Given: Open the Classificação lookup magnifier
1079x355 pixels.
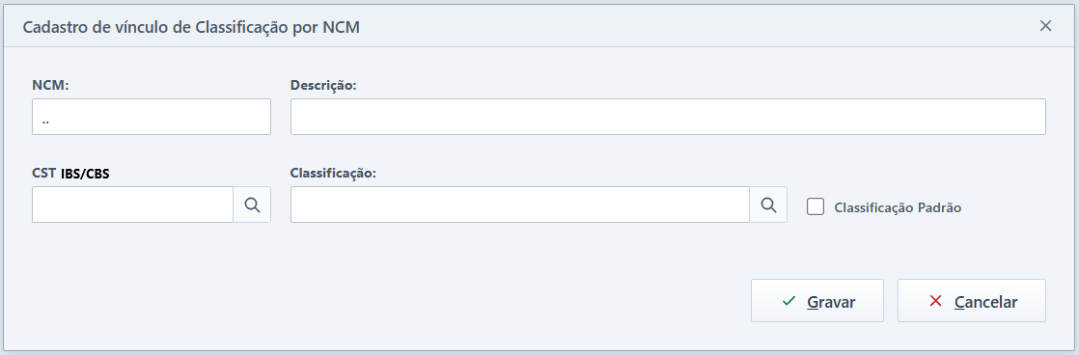Looking at the screenshot, I should click(768, 205).
